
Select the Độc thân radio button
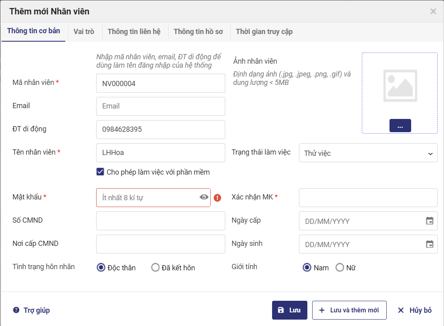[101, 268]
